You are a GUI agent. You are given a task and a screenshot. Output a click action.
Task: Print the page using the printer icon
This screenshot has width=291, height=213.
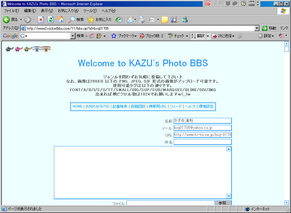point(141,20)
